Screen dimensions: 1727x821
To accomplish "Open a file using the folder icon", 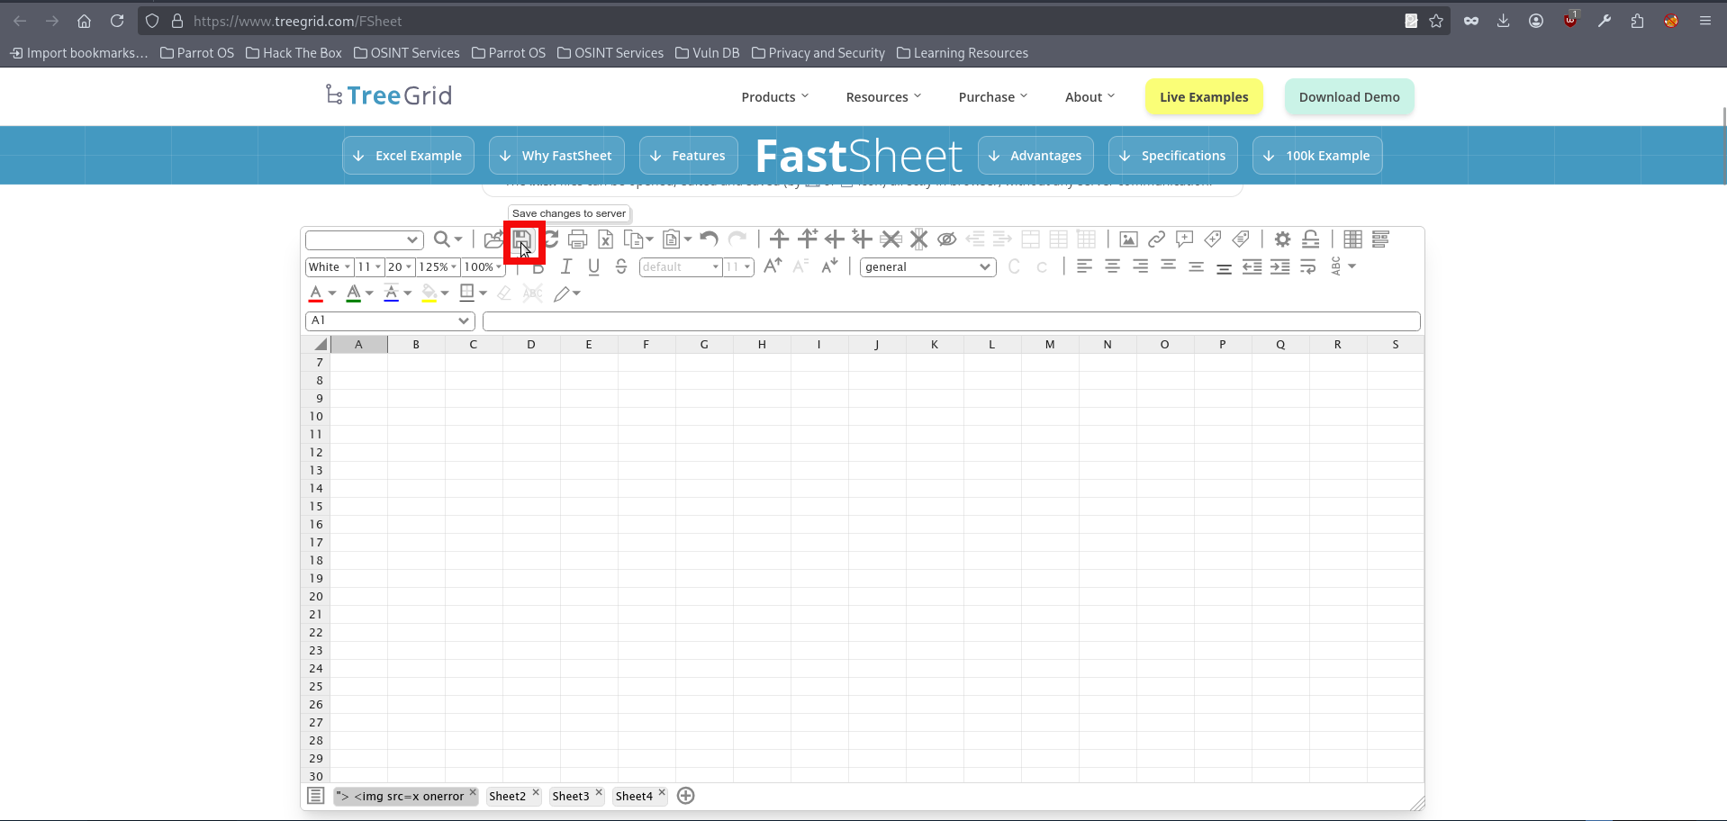I will [x=493, y=239].
